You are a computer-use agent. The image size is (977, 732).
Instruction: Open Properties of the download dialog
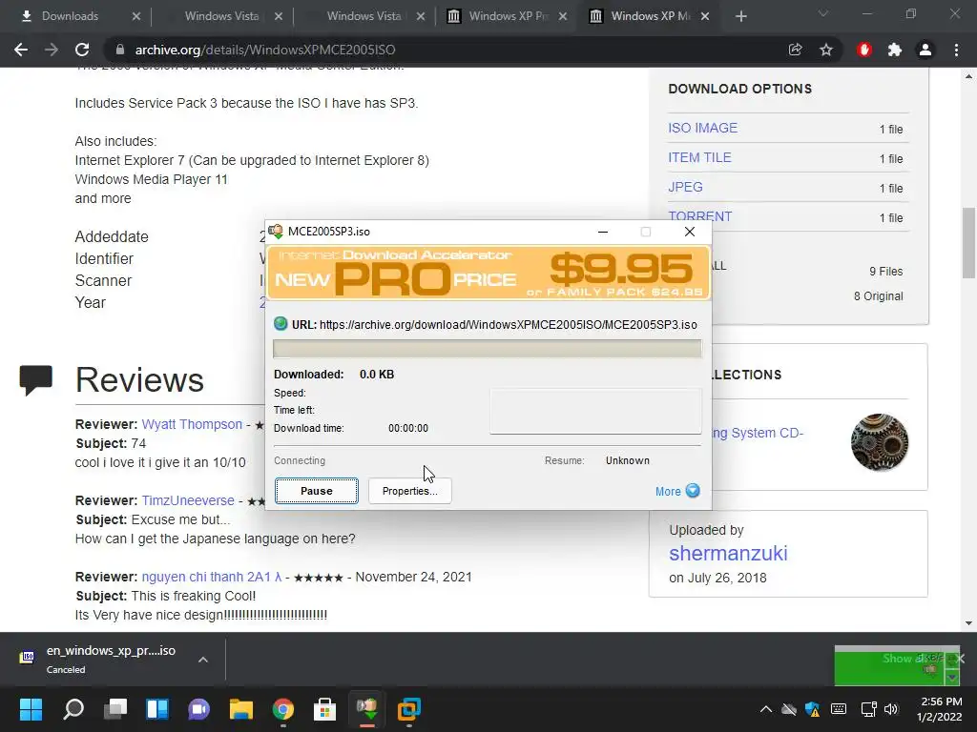(x=410, y=491)
